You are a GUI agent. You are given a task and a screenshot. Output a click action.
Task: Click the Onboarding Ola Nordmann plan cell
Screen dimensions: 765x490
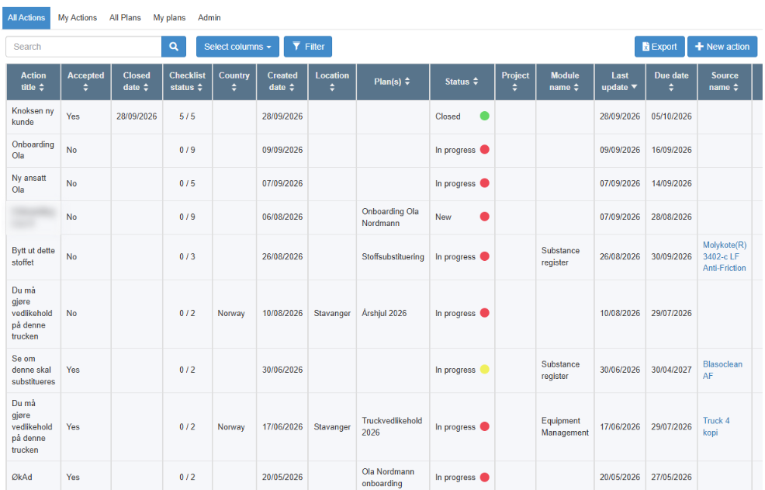(390, 217)
